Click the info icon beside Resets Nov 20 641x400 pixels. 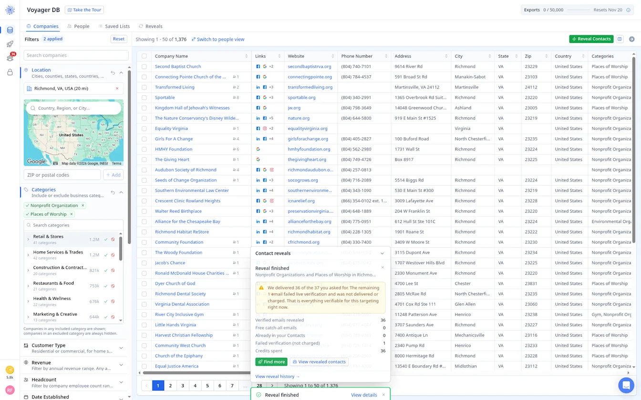click(628, 10)
